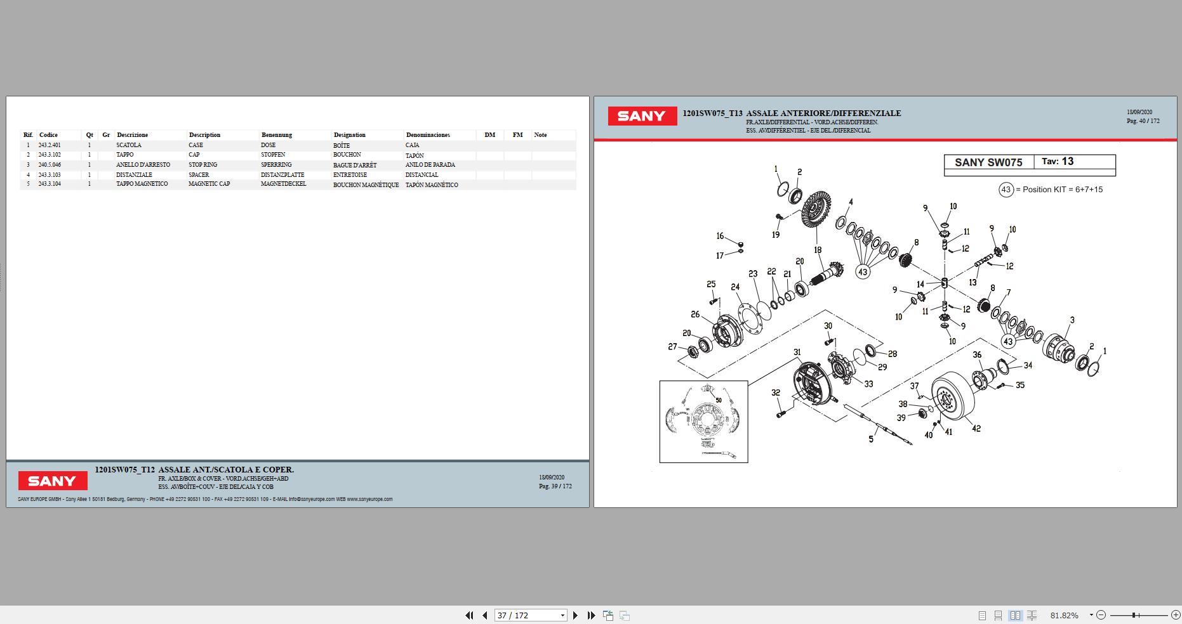Click callout number 33 on the diagram
The height and width of the screenshot is (624, 1182).
coord(868,384)
